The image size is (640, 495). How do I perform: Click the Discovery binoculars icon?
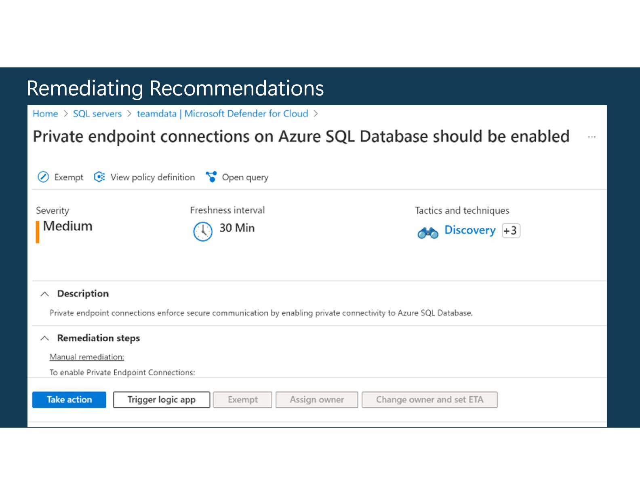click(428, 233)
